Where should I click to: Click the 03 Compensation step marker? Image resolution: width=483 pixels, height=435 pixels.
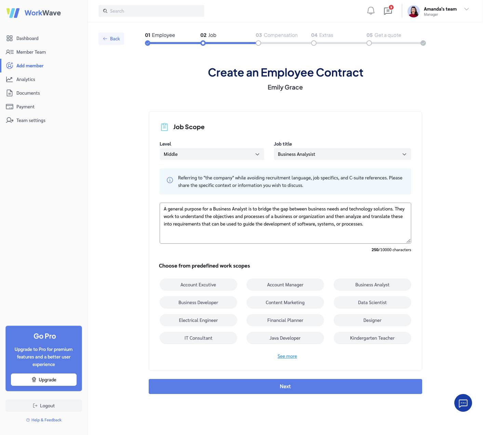(258, 43)
